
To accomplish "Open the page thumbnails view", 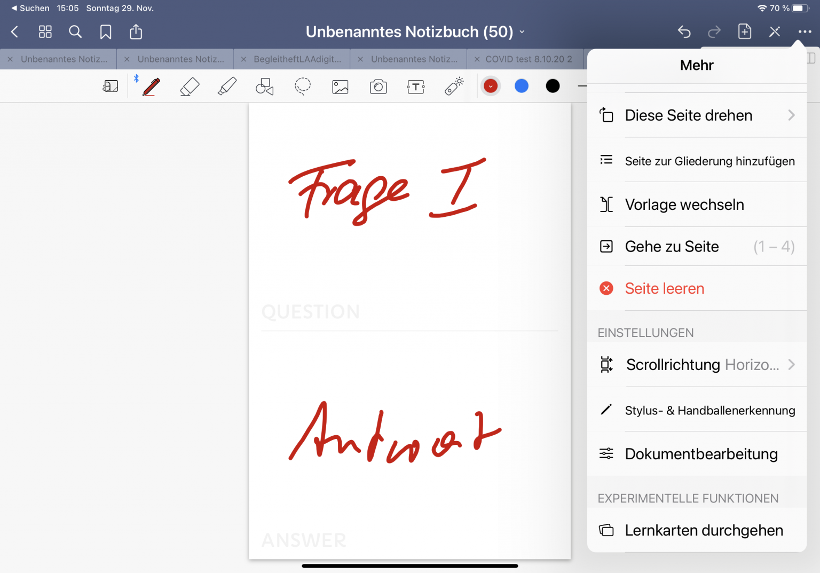I will (x=45, y=32).
